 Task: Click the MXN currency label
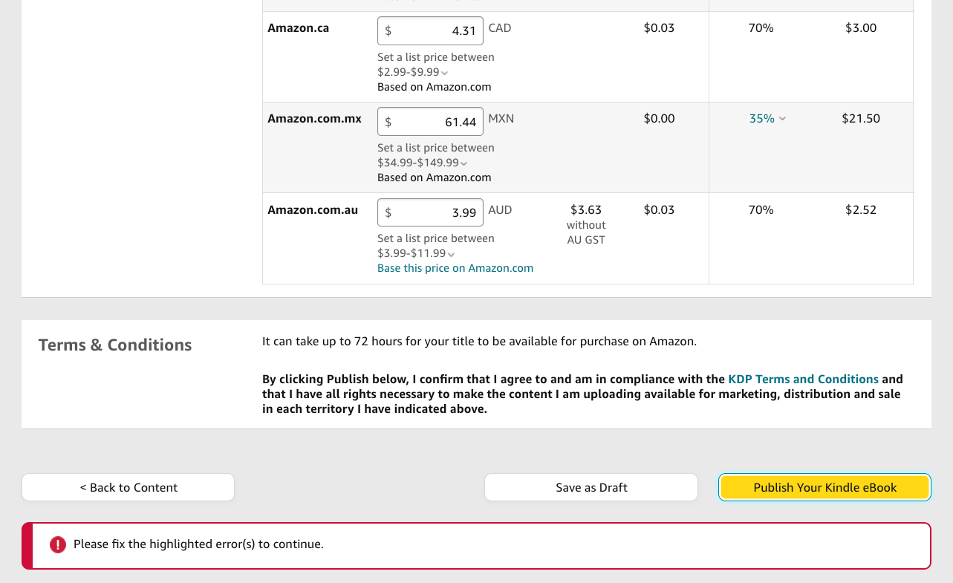(501, 119)
